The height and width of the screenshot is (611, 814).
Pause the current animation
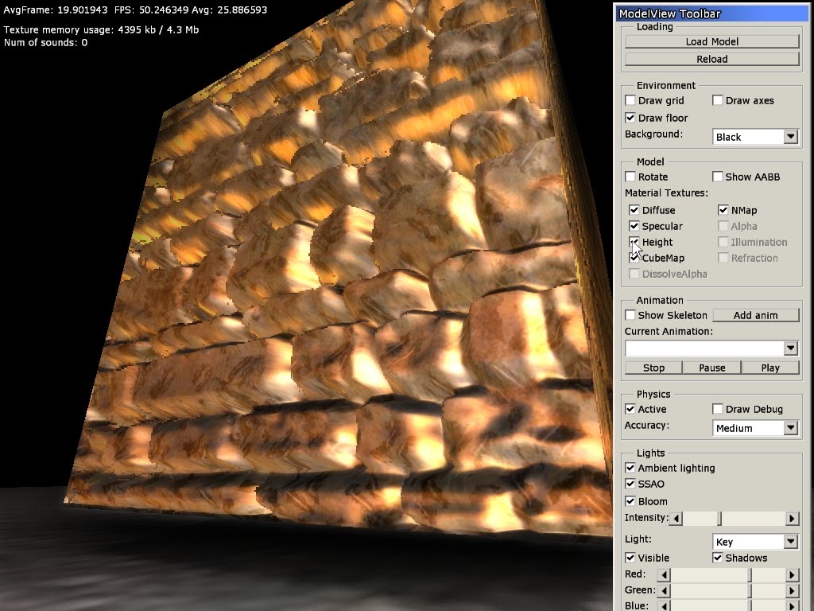tap(711, 368)
